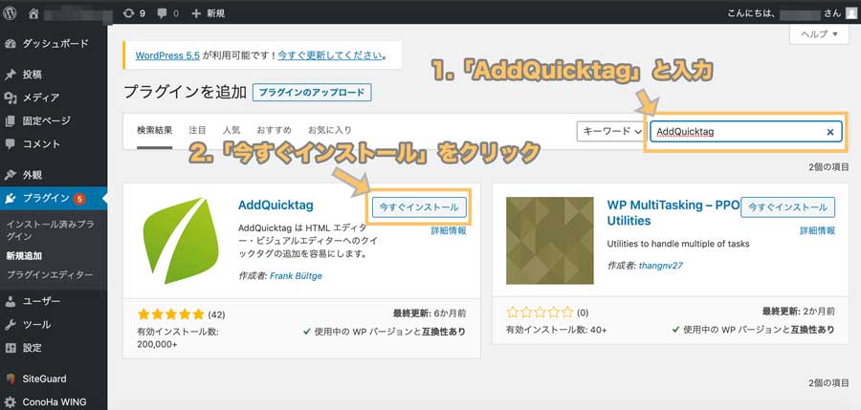This screenshot has width=861, height=410.
Task: Open user avatar at top right
Action: pos(850,13)
